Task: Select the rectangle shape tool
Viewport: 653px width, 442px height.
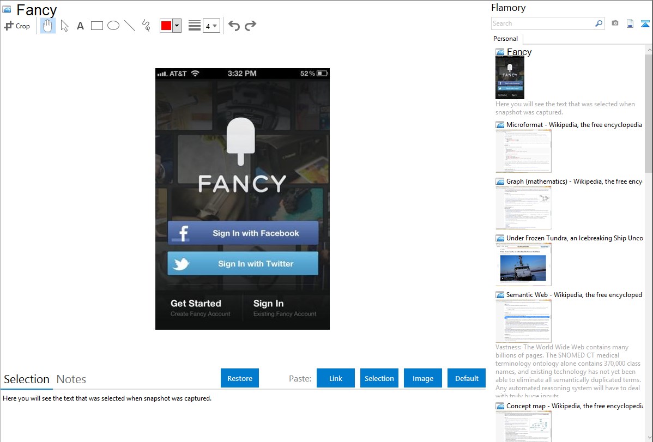Action: 96,26
